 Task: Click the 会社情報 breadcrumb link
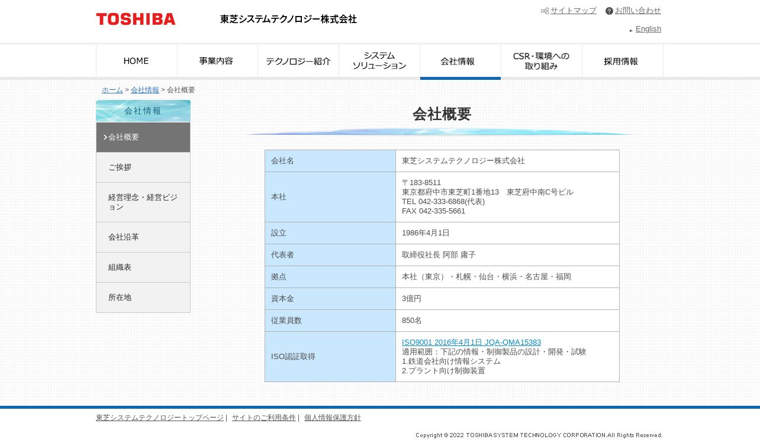click(x=145, y=90)
